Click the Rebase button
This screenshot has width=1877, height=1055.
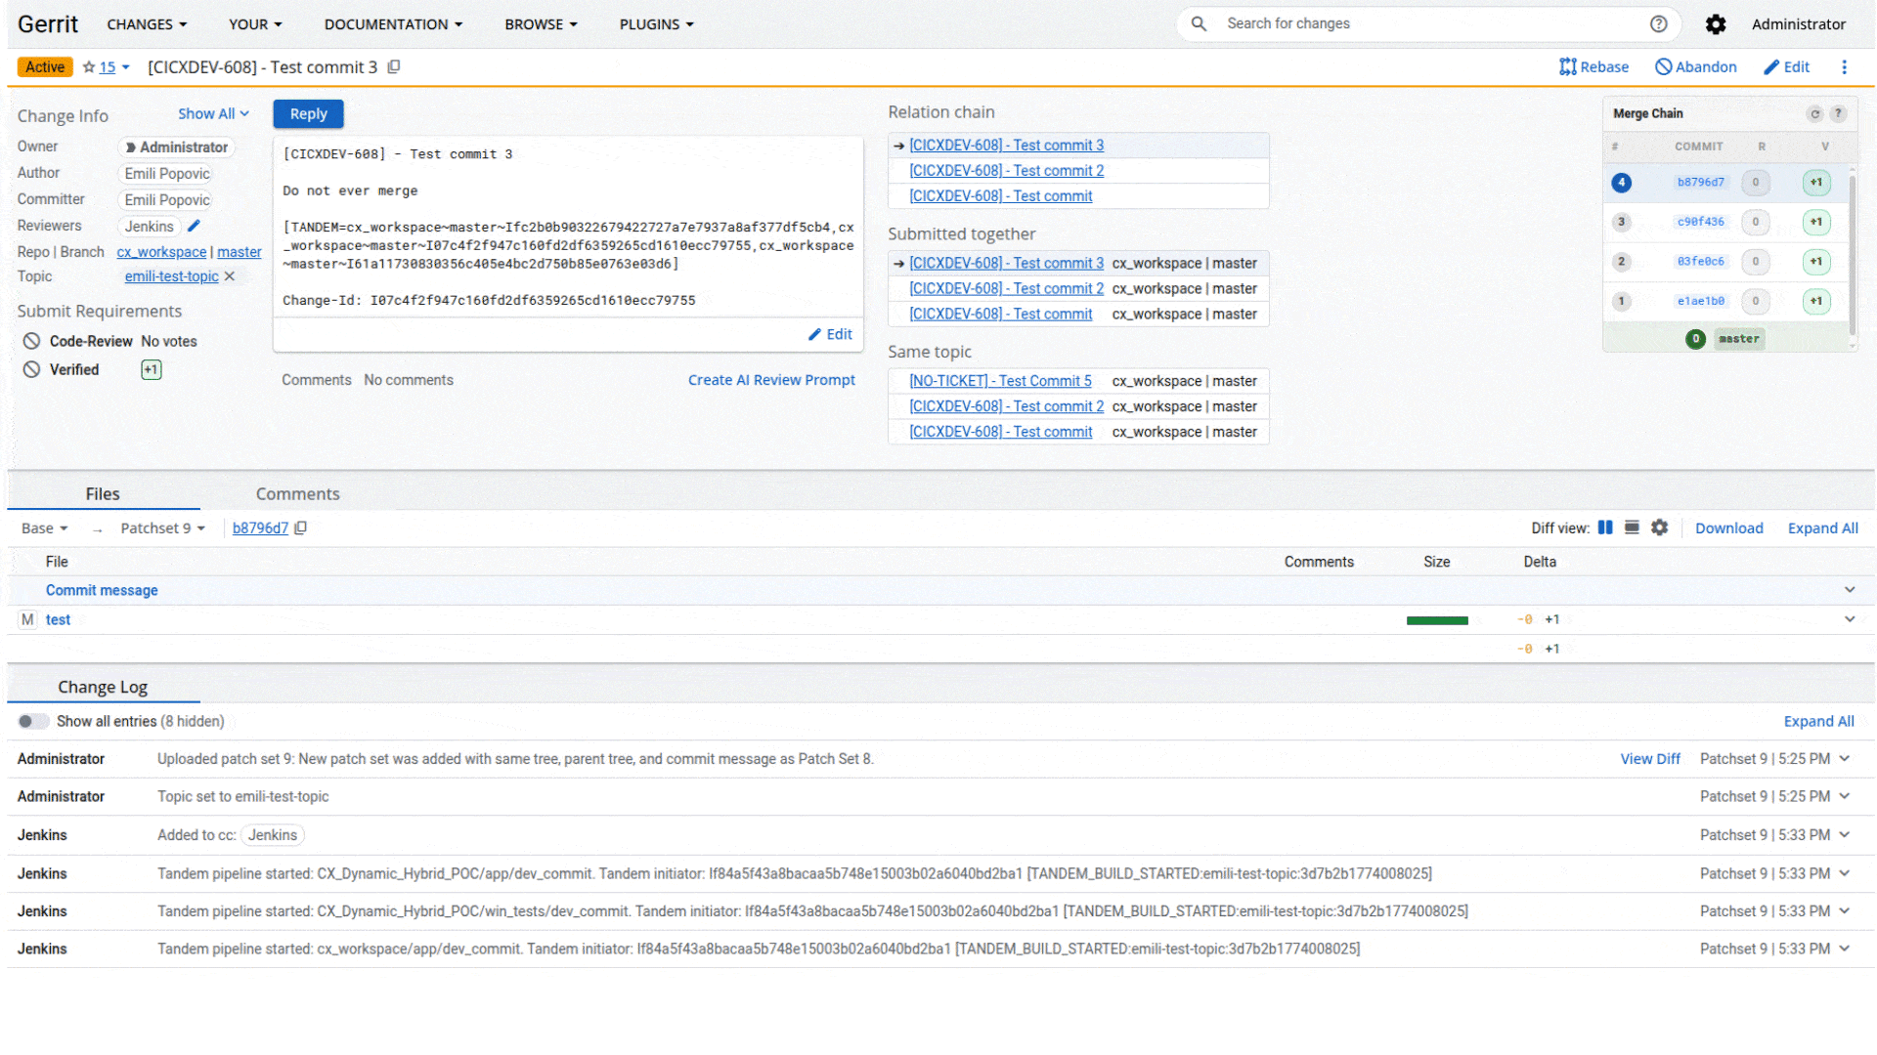click(x=1594, y=66)
